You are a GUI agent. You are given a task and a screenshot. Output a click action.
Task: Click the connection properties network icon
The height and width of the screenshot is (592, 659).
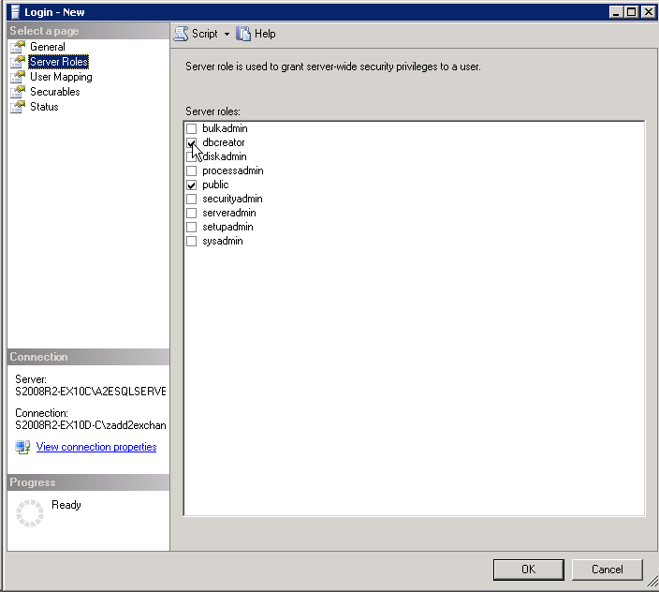[x=22, y=447]
